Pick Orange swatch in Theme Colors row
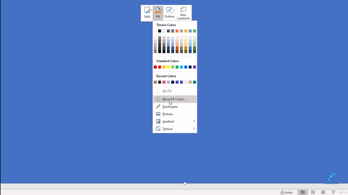This screenshot has width=348, height=195. pyautogui.click(x=177, y=31)
